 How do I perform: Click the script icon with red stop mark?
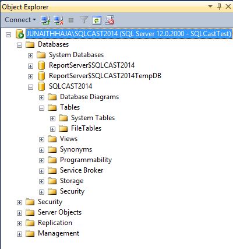(x=110, y=20)
